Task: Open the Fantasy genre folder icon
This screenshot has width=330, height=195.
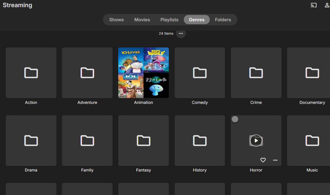Action: coord(144,141)
